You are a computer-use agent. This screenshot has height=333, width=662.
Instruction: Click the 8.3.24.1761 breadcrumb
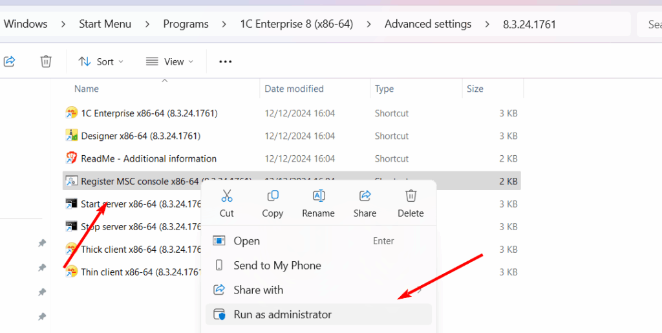click(x=529, y=24)
